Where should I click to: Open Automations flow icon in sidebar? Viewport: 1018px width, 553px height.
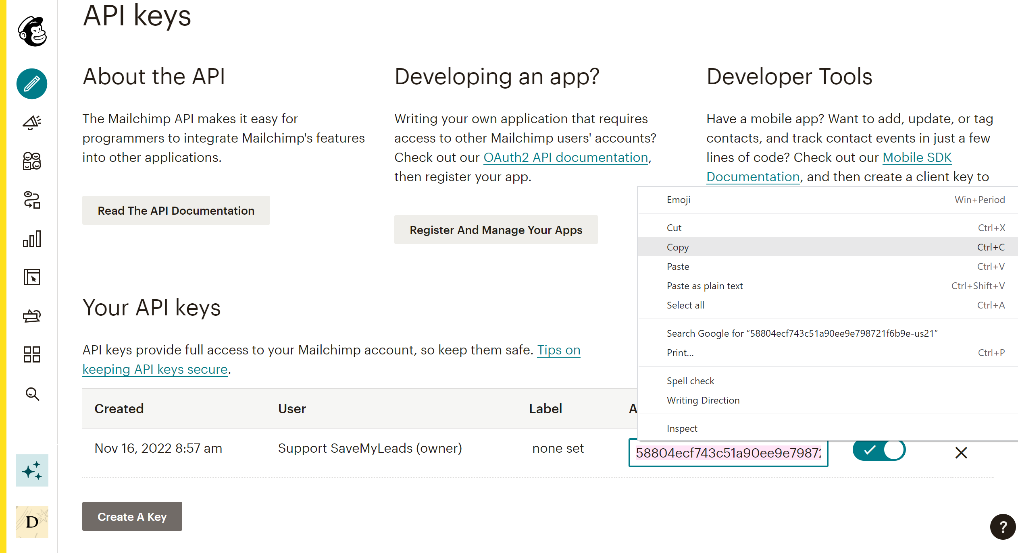32,200
